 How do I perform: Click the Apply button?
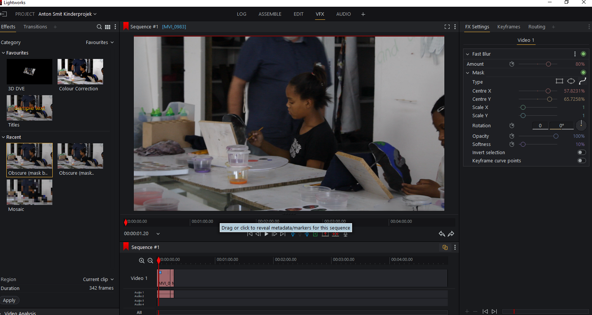tap(9, 300)
